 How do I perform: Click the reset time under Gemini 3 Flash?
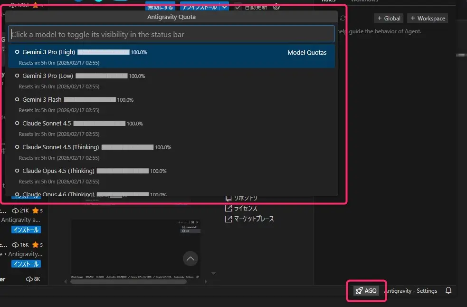click(59, 110)
